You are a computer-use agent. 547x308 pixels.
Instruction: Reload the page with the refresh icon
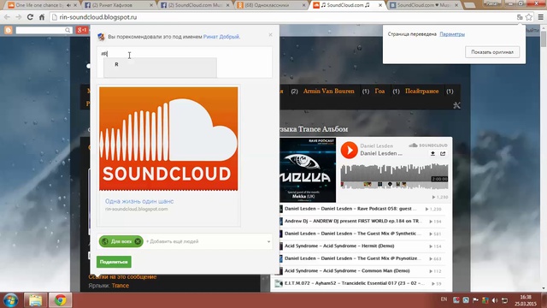point(30,17)
